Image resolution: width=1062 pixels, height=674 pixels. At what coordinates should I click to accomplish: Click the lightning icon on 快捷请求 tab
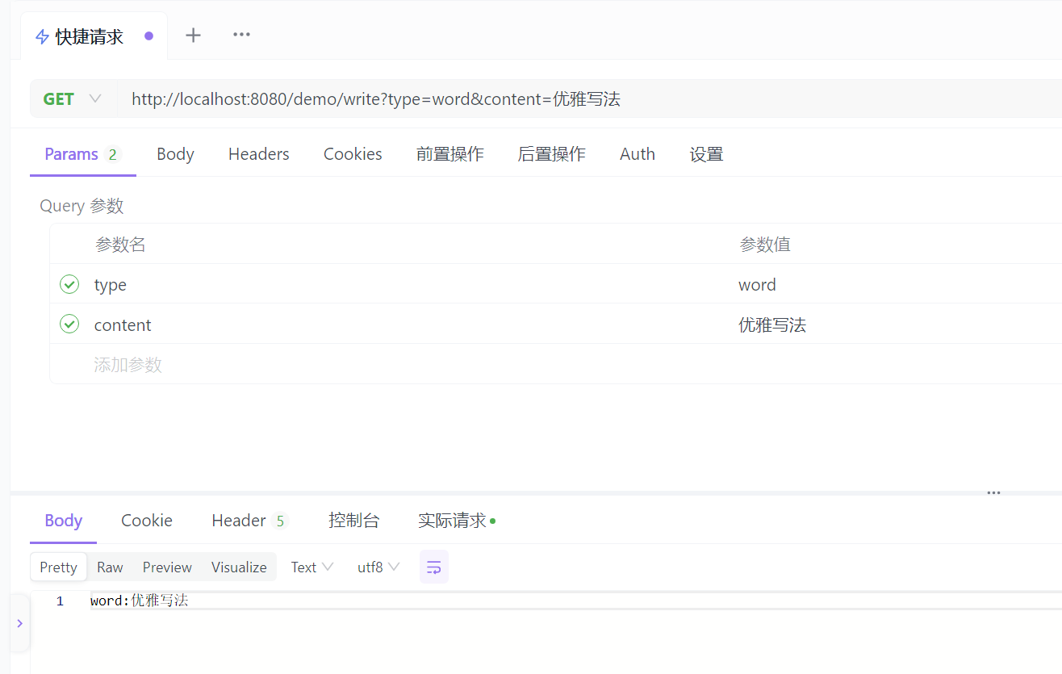tap(43, 37)
